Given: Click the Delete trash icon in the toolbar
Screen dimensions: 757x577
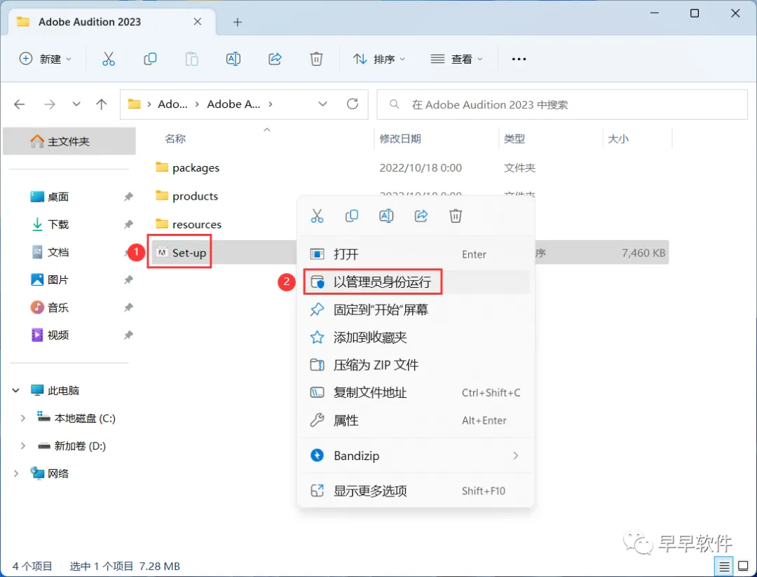Looking at the screenshot, I should 316,59.
